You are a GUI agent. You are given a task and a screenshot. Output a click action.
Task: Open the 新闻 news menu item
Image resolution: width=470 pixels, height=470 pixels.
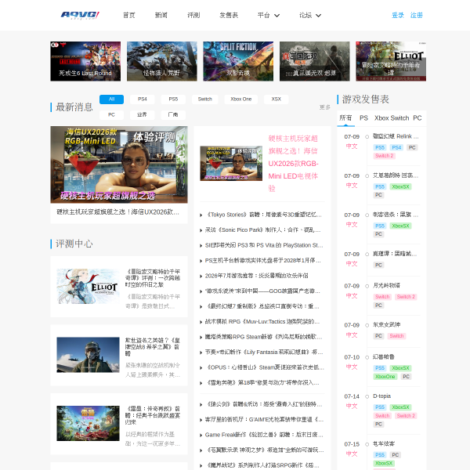[161, 16]
